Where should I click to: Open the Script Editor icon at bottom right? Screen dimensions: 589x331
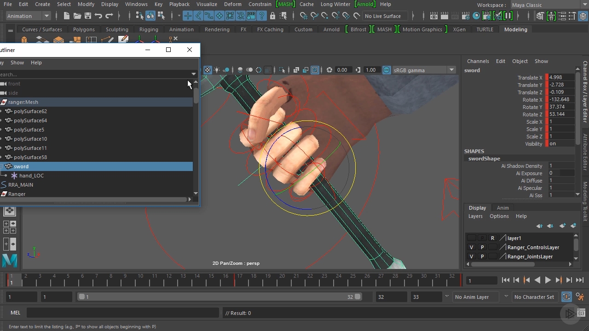(x=581, y=313)
